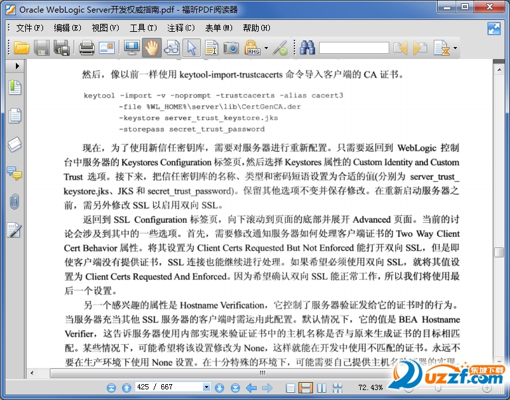Open the 注释(C) menu

(x=181, y=28)
